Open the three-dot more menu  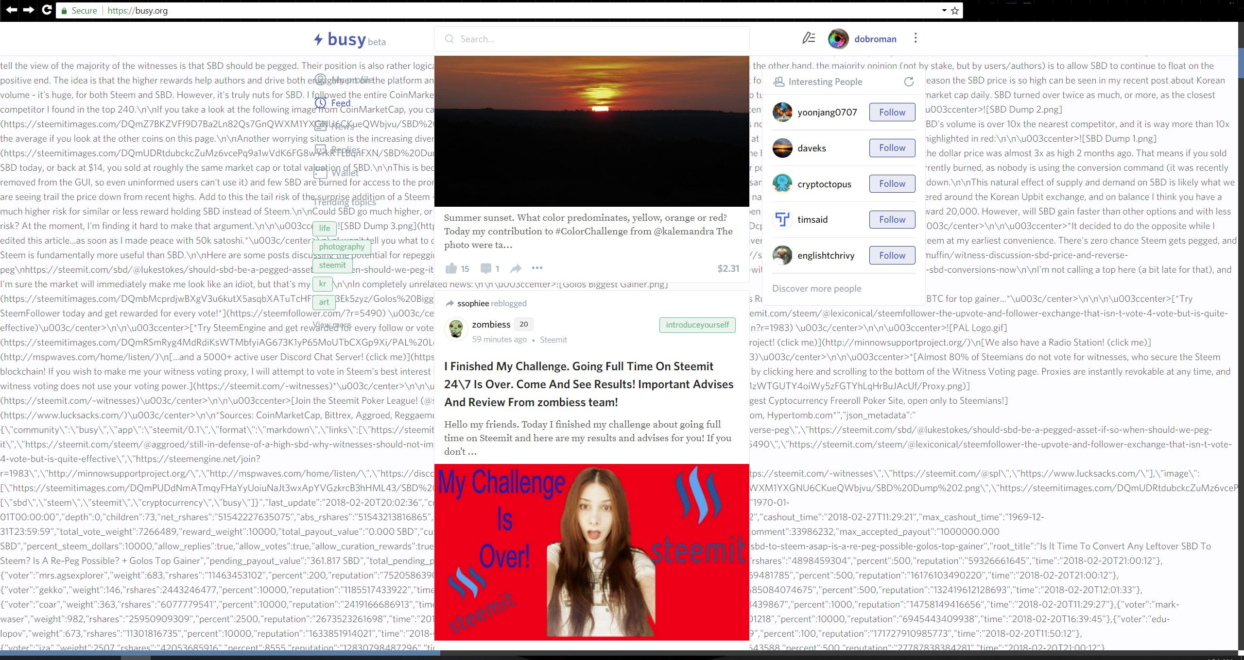(x=916, y=38)
